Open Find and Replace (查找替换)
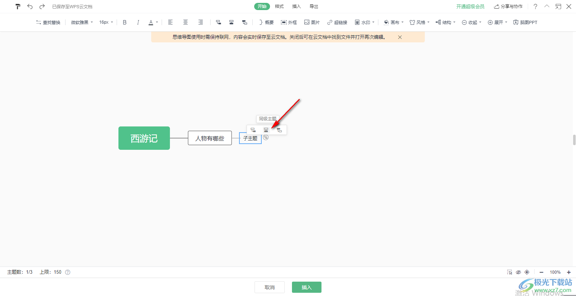 point(48,22)
